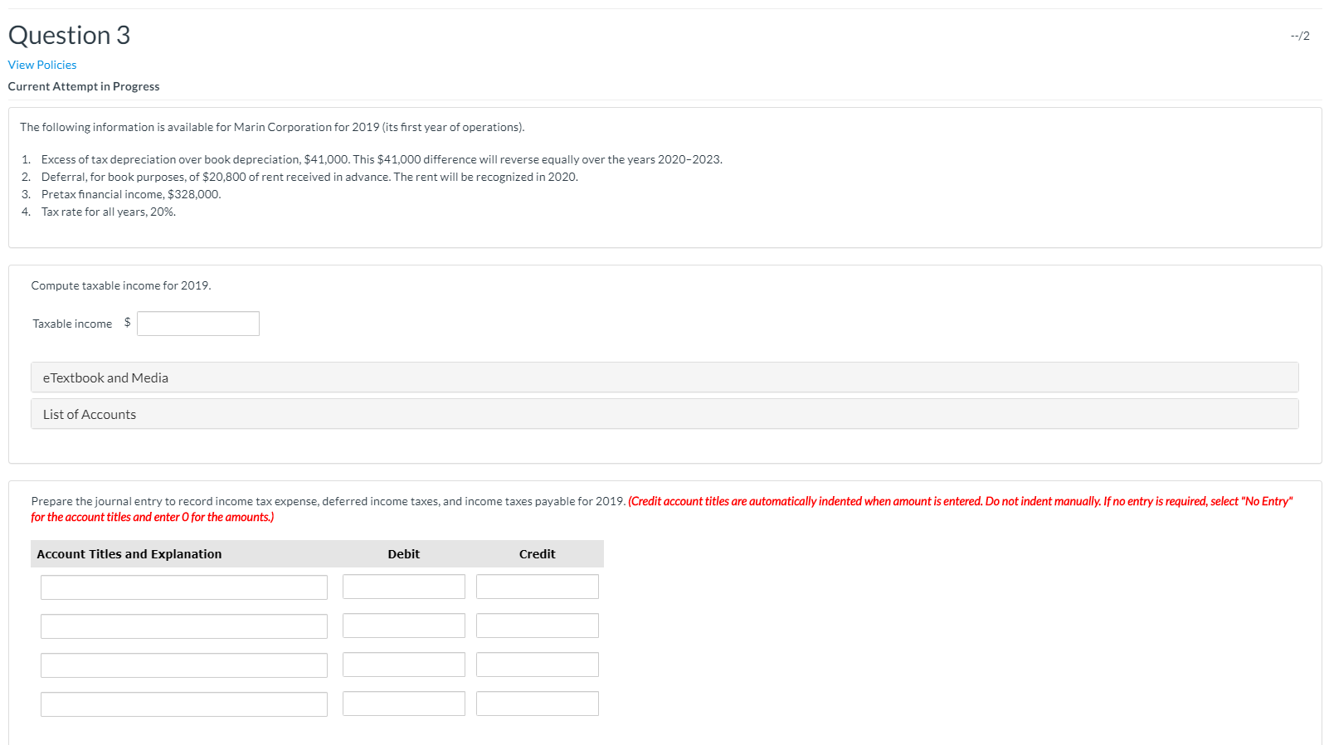The height and width of the screenshot is (745, 1324).
Task: Expand the List of Accounts section
Action: point(664,414)
